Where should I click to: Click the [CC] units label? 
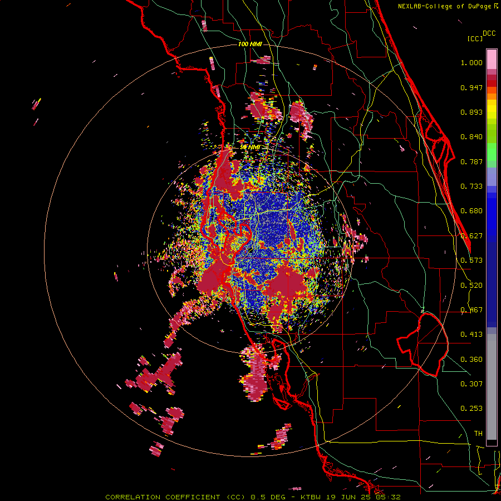click(475, 38)
